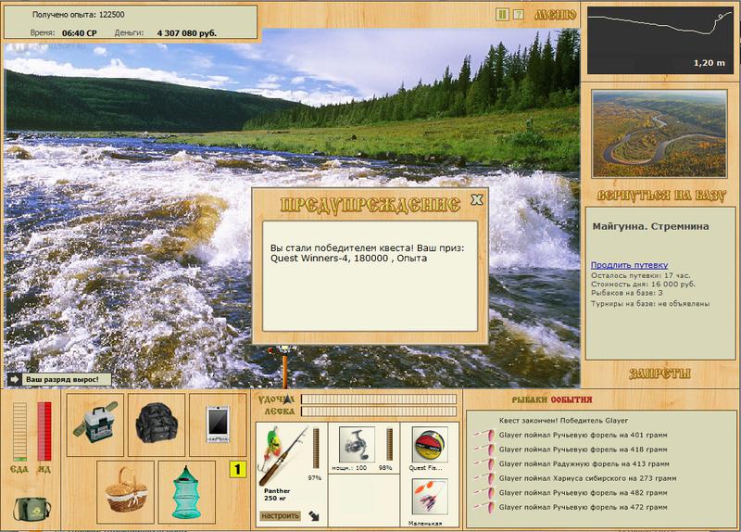741x532 pixels.
Task: Switch to the СОБЫТИЯ tab
Action: tap(571, 400)
